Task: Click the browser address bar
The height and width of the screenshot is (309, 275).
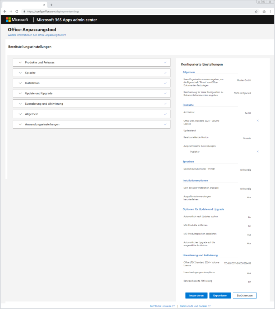Action: tap(107, 11)
